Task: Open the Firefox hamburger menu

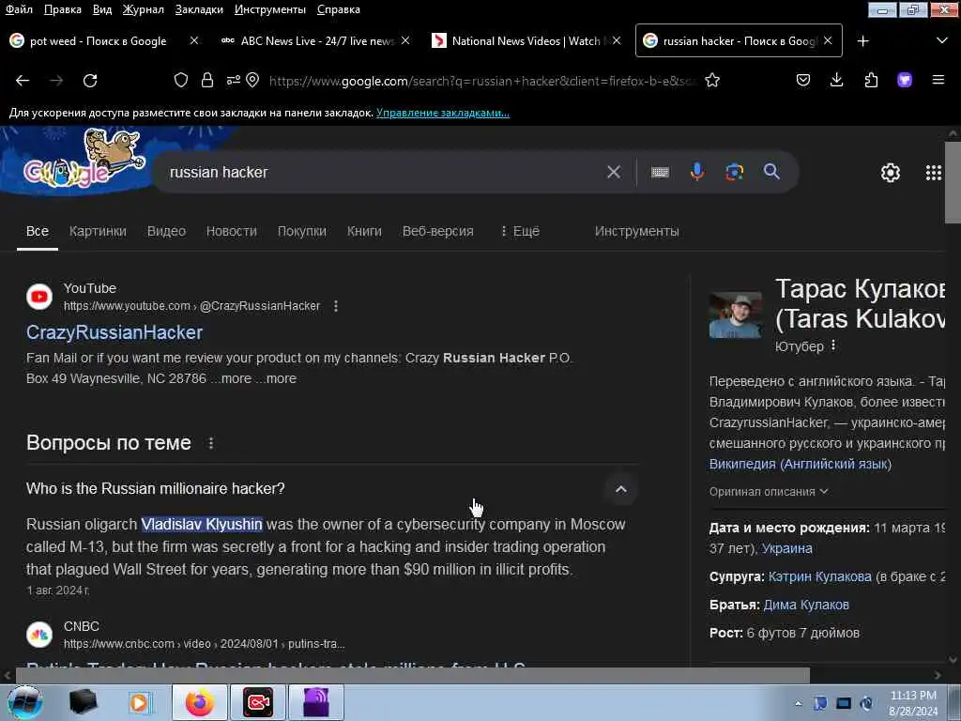Action: [x=938, y=81]
